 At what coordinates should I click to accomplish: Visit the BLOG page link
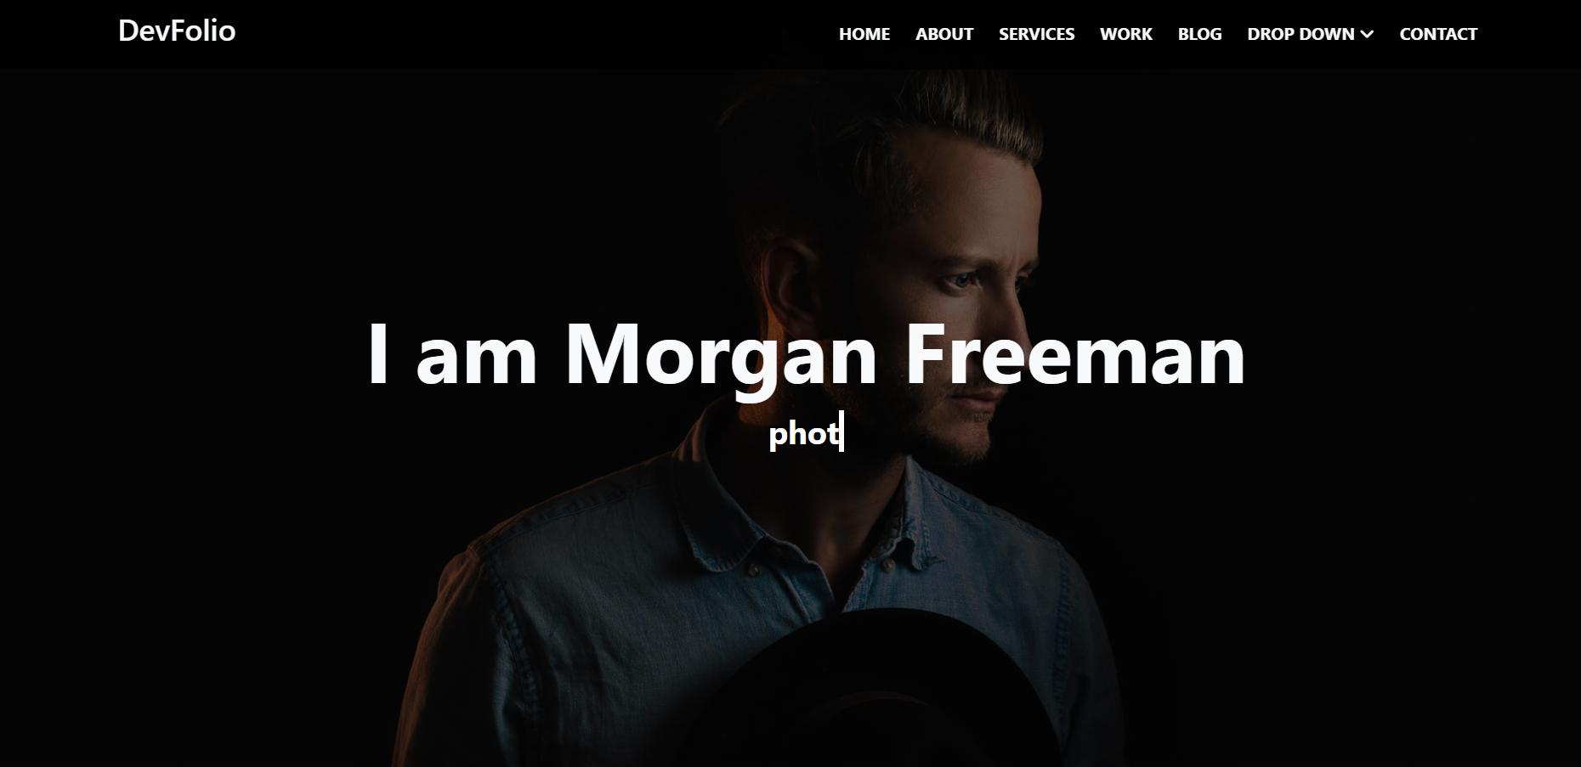click(x=1199, y=34)
